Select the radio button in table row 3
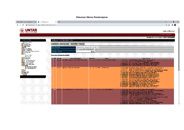Viewport: 184px width, 130px height. click(x=55, y=89)
